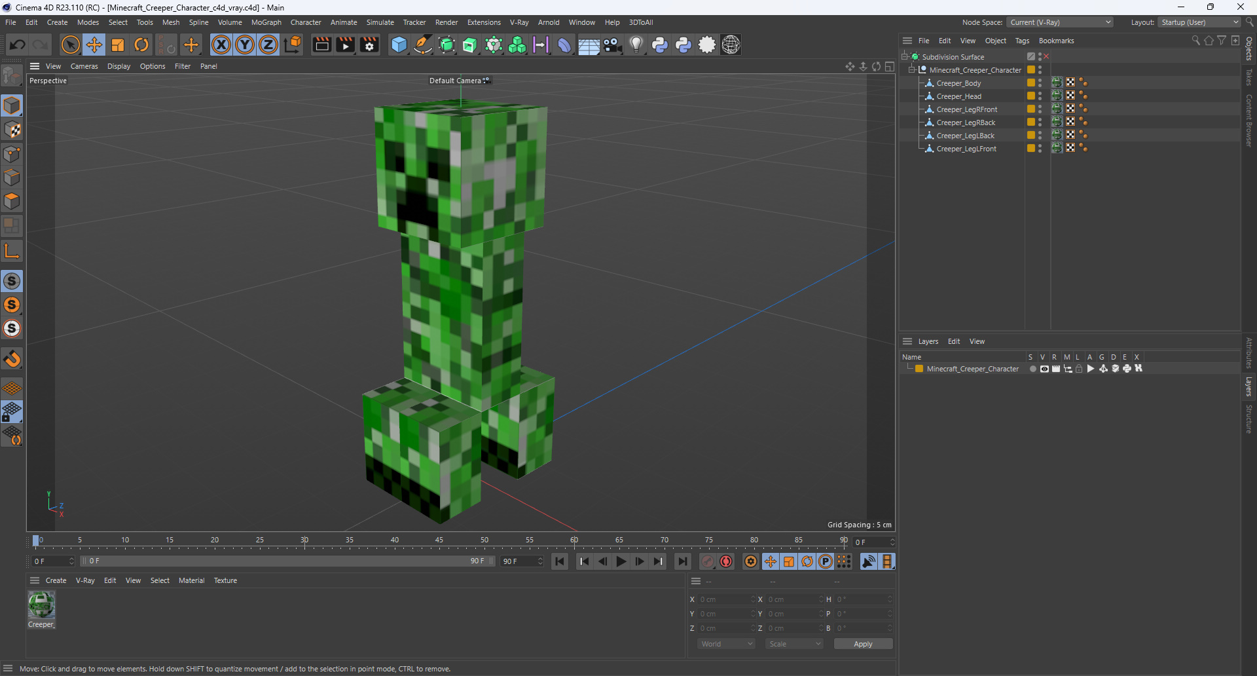This screenshot has width=1257, height=676.
Task: Collapse the Subdivision Surface hierarchy
Action: click(905, 57)
